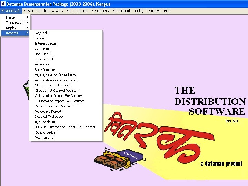The height and width of the screenshot is (186, 248).
Task: Open the Ledger report
Action: coord(66,38)
